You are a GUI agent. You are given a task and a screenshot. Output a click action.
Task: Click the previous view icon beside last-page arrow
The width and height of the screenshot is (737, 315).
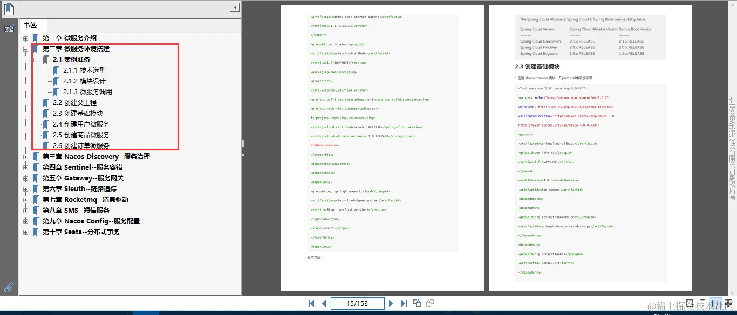tap(417, 303)
